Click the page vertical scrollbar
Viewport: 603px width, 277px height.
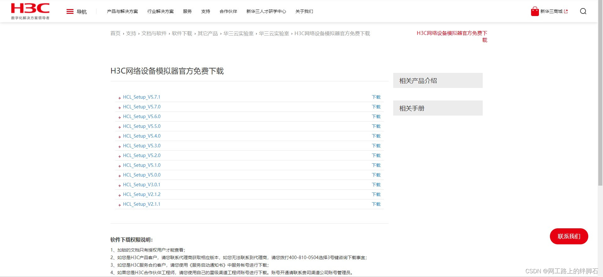[600, 93]
